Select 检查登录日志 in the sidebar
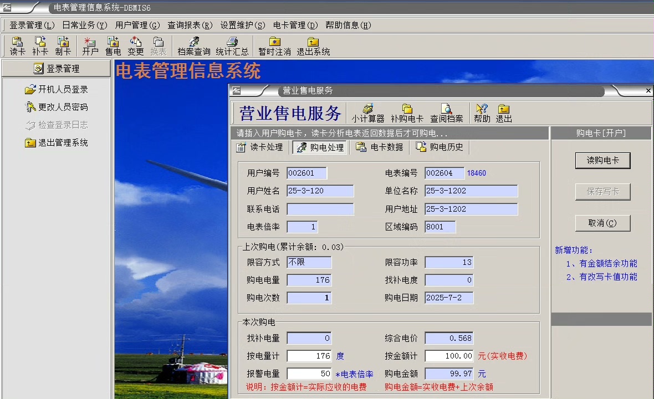The width and height of the screenshot is (654, 399). [57, 125]
